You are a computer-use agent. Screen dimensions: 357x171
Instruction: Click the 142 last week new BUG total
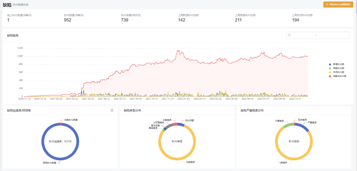click(x=182, y=20)
